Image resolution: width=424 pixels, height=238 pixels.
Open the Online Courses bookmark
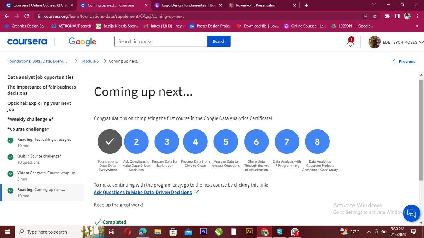point(305,26)
